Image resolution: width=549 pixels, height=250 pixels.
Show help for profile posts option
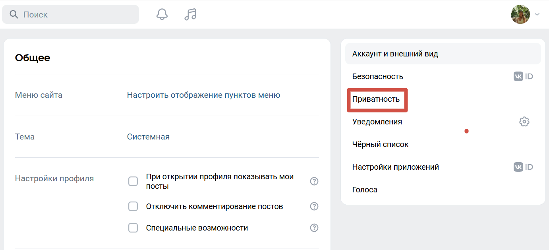tap(314, 181)
